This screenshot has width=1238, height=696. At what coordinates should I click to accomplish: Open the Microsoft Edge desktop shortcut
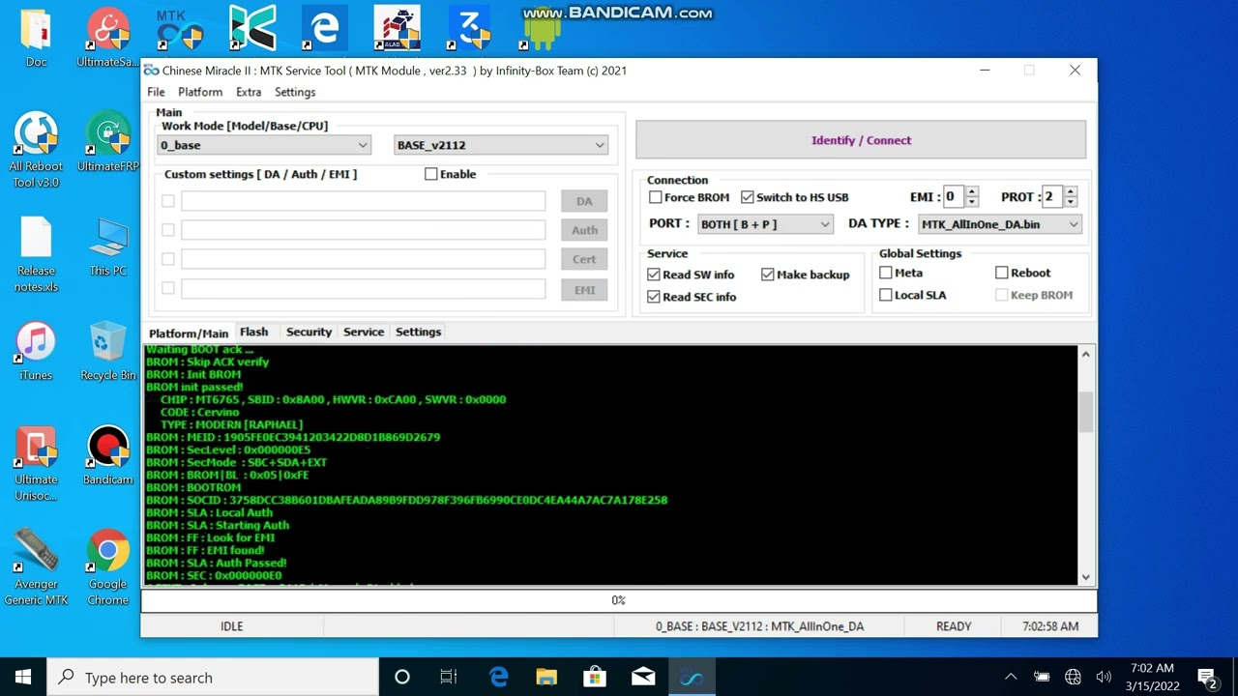point(324,29)
